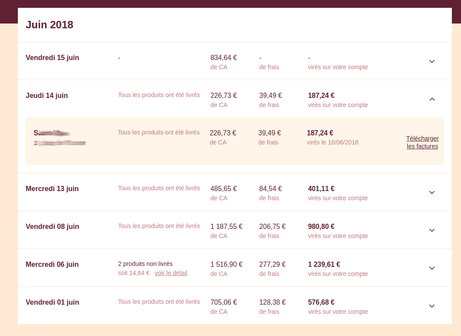Expand the Vendredi 15 juin row chevron
Viewport: 461px width, 336px height.
pos(431,61)
